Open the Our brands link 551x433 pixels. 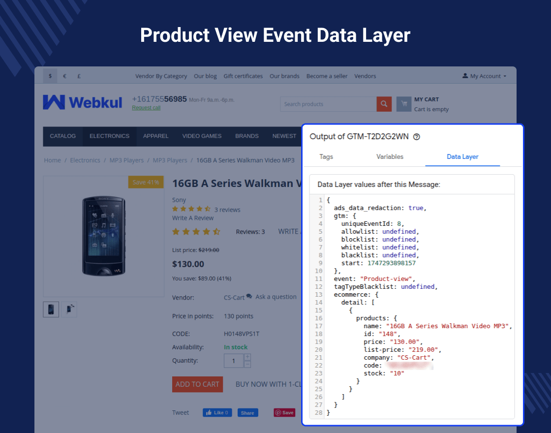pyautogui.click(x=285, y=76)
